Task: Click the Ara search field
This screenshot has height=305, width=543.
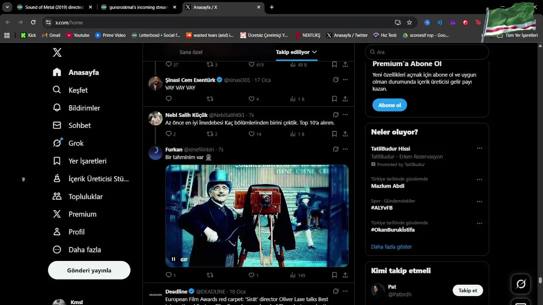Action: [x=427, y=52]
